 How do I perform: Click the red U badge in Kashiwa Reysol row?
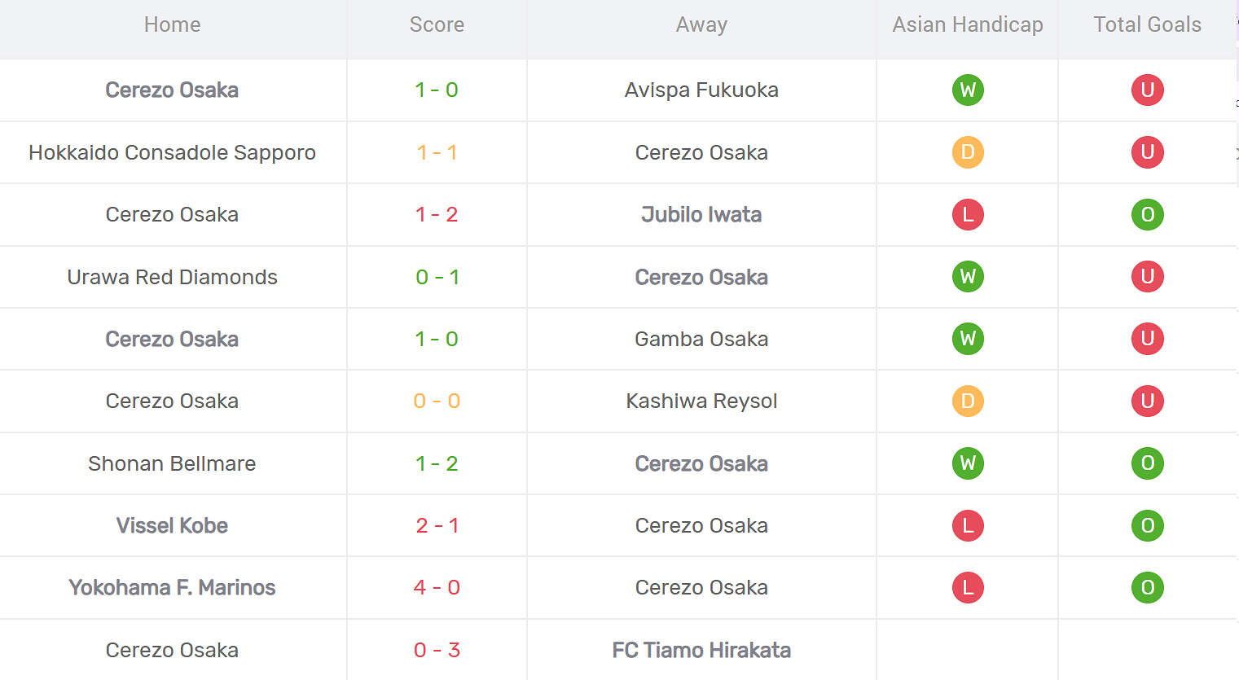(x=1147, y=401)
